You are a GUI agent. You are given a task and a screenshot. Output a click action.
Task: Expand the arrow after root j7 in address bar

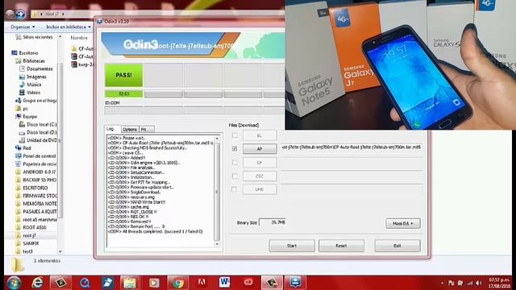(63, 14)
